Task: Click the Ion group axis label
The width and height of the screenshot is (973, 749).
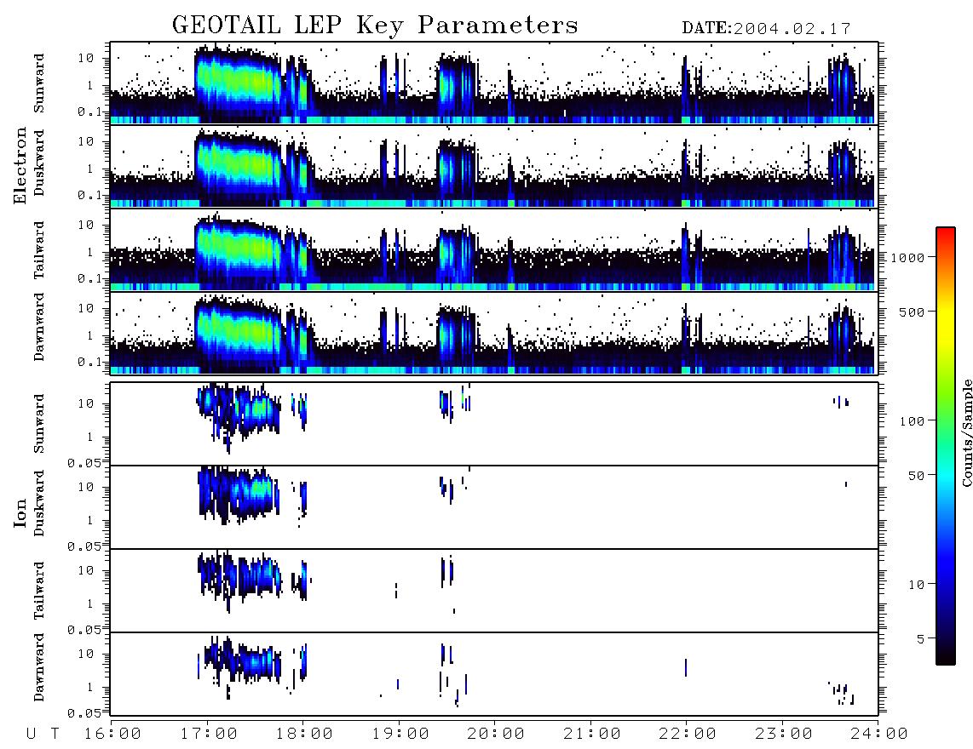Action: [20, 512]
